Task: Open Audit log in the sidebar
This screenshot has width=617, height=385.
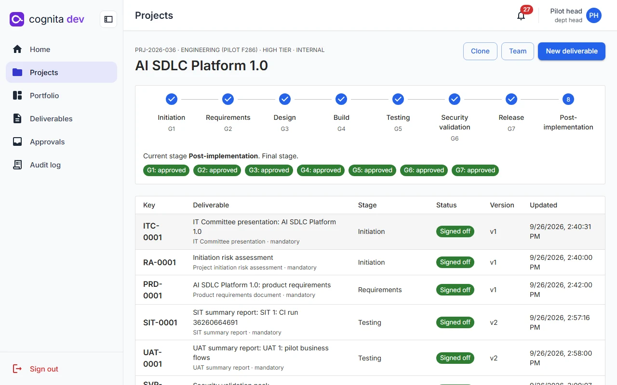Action: 61,165
